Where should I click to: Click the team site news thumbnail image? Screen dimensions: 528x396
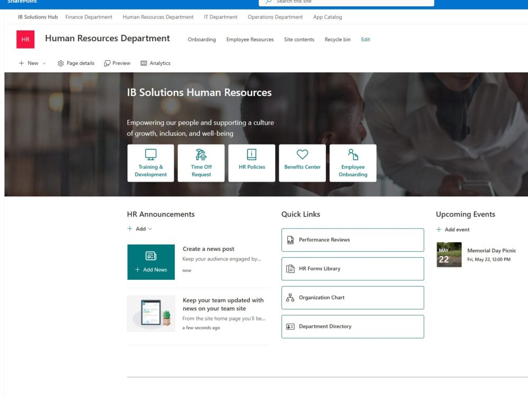click(x=151, y=314)
